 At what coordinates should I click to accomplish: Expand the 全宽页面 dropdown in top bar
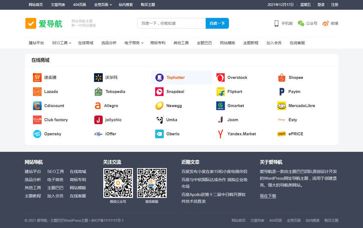[x=103, y=5]
